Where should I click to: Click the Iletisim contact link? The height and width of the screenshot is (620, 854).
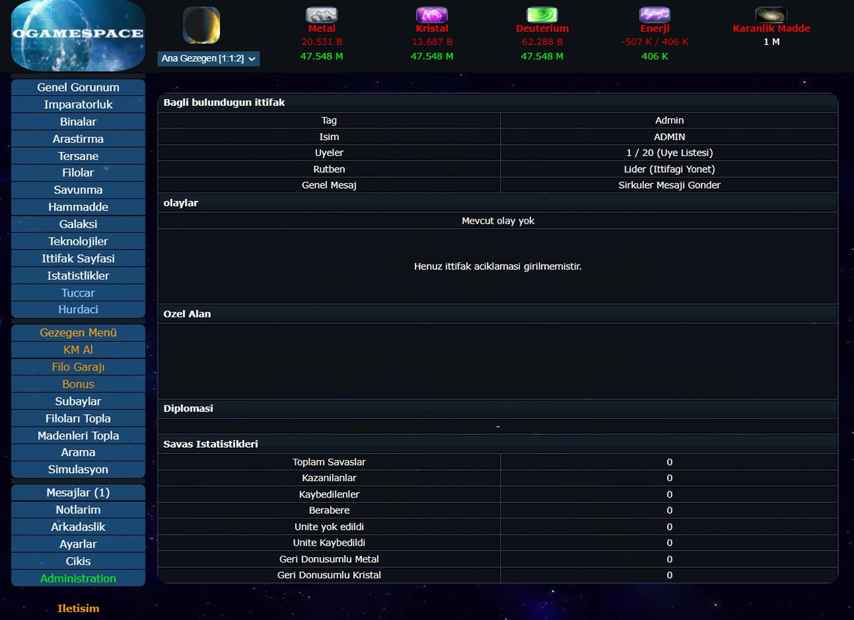point(78,608)
